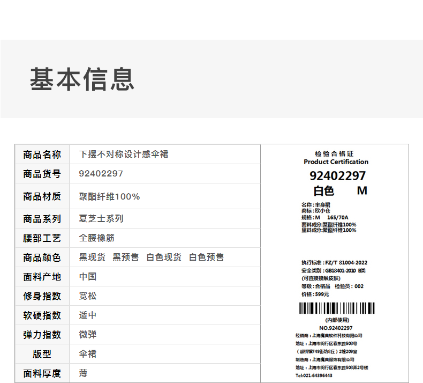Click the Product Certification title text
423x383 pixels.
tap(336, 161)
